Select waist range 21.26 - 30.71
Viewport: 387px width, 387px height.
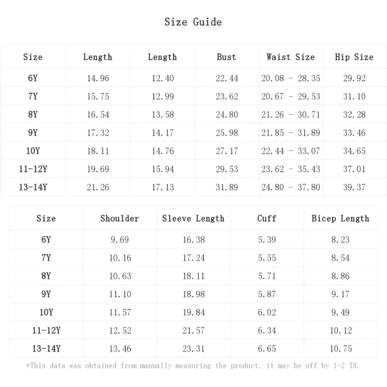pyautogui.click(x=290, y=115)
